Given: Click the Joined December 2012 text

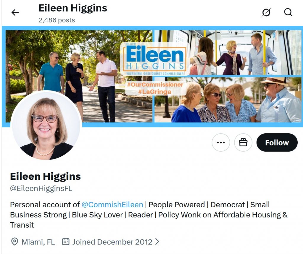Looking at the screenshot, I should tap(112, 242).
